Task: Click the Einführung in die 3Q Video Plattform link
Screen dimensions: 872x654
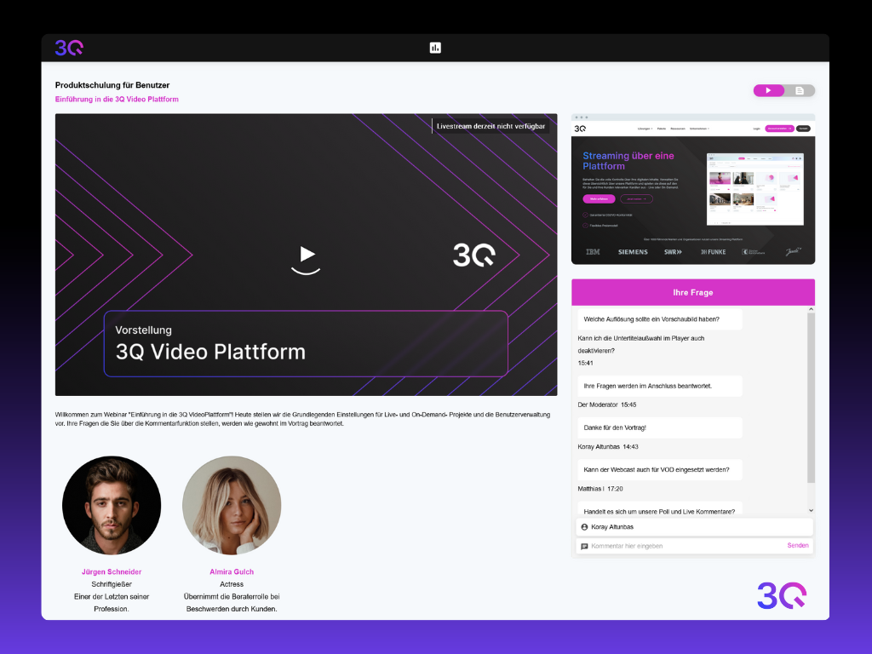Action: (x=117, y=99)
